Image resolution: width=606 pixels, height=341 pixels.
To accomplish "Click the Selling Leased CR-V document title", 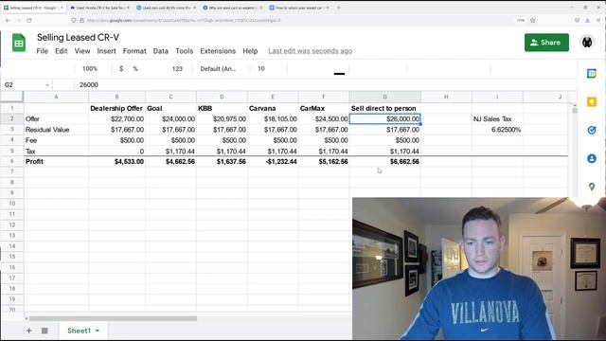I will point(78,38).
